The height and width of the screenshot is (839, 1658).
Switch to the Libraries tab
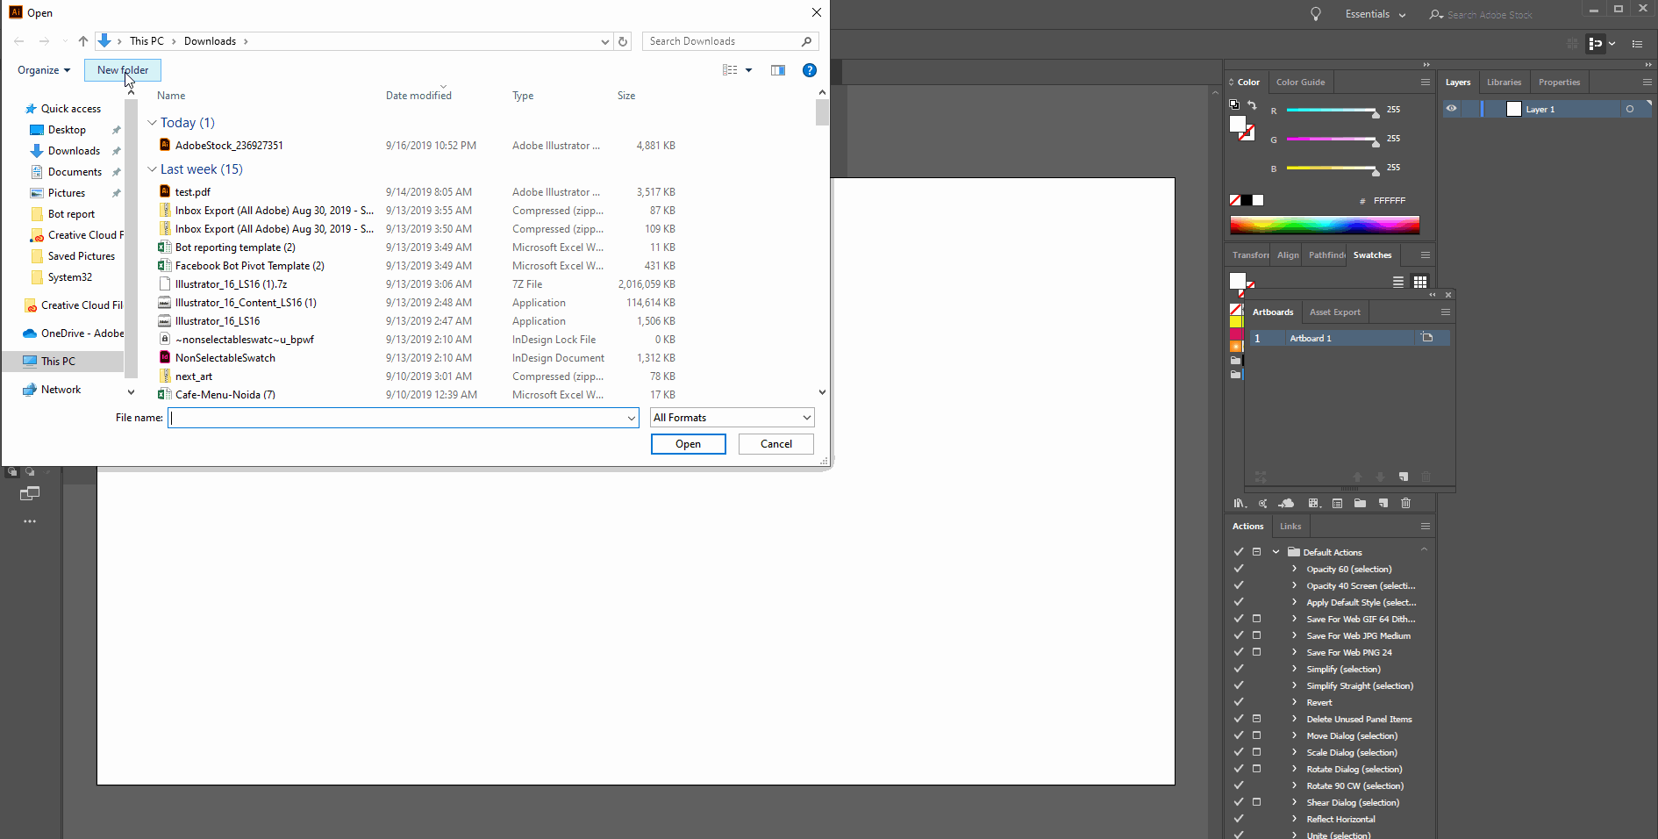pos(1504,82)
